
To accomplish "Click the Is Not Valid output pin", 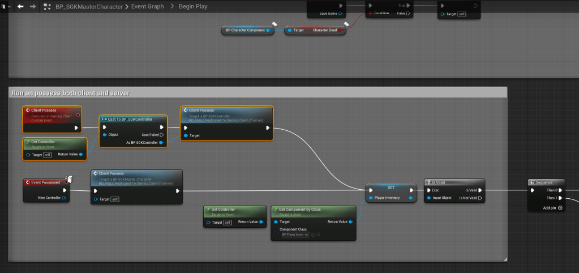I will click(x=480, y=198).
